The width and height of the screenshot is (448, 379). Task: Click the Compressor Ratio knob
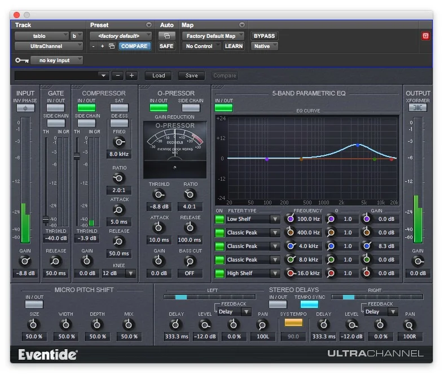(118, 178)
